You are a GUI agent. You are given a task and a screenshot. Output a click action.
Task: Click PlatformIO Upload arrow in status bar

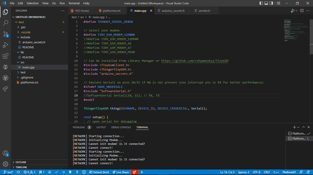coord(63,172)
